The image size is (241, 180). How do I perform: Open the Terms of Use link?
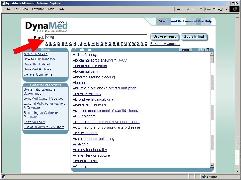193,21
